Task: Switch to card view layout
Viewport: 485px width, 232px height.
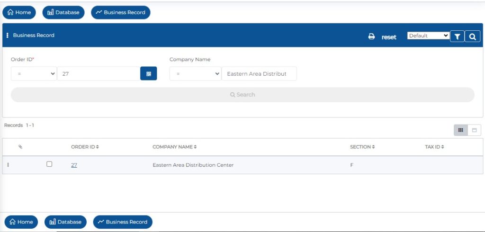Action: (474, 130)
